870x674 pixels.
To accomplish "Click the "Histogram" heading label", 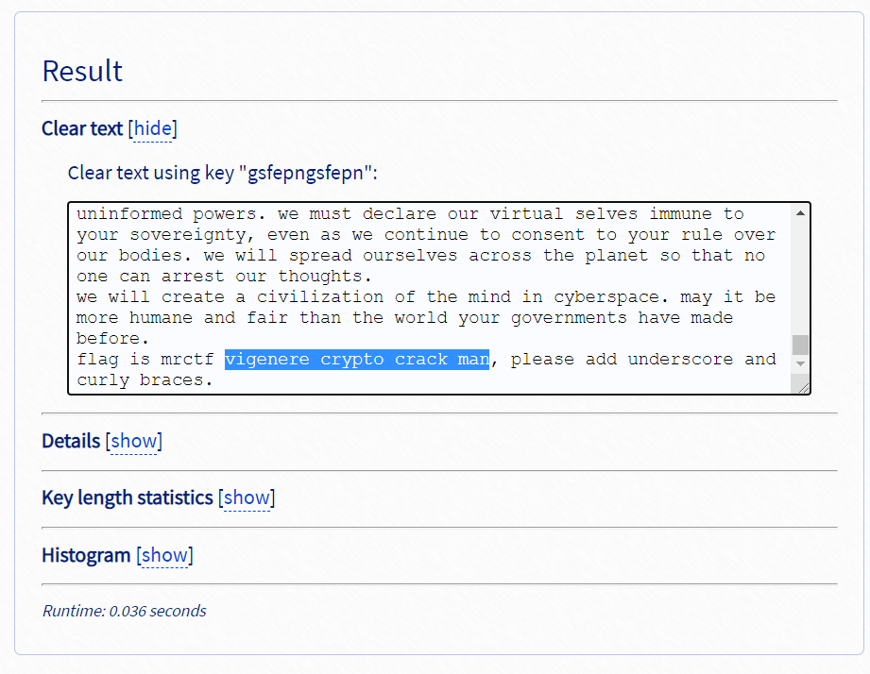I will click(86, 555).
